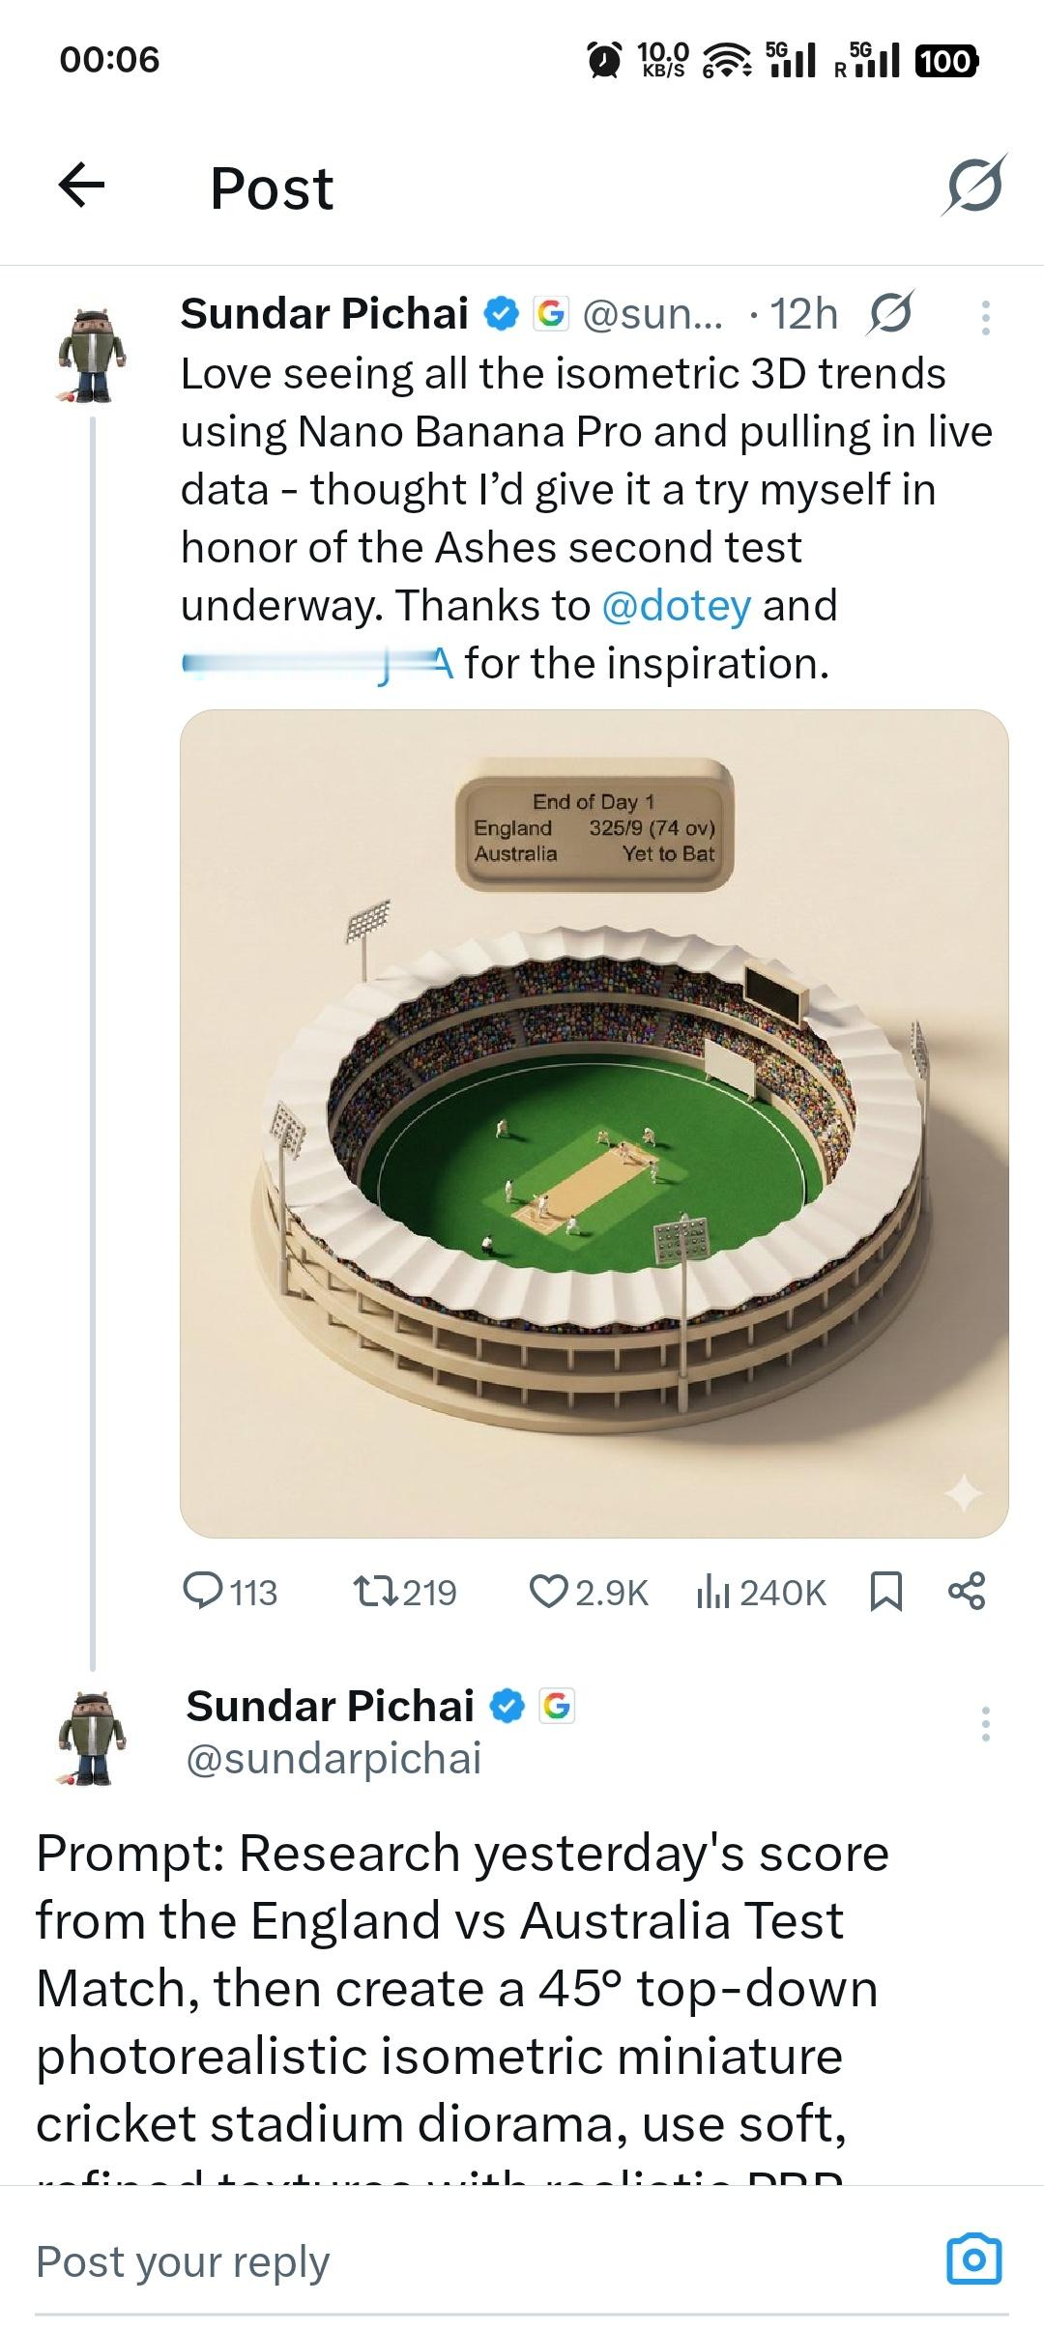Image resolution: width=1044 pixels, height=2331 pixels.
Task: Tap reply icon showing 113 comments
Action: tap(203, 1591)
